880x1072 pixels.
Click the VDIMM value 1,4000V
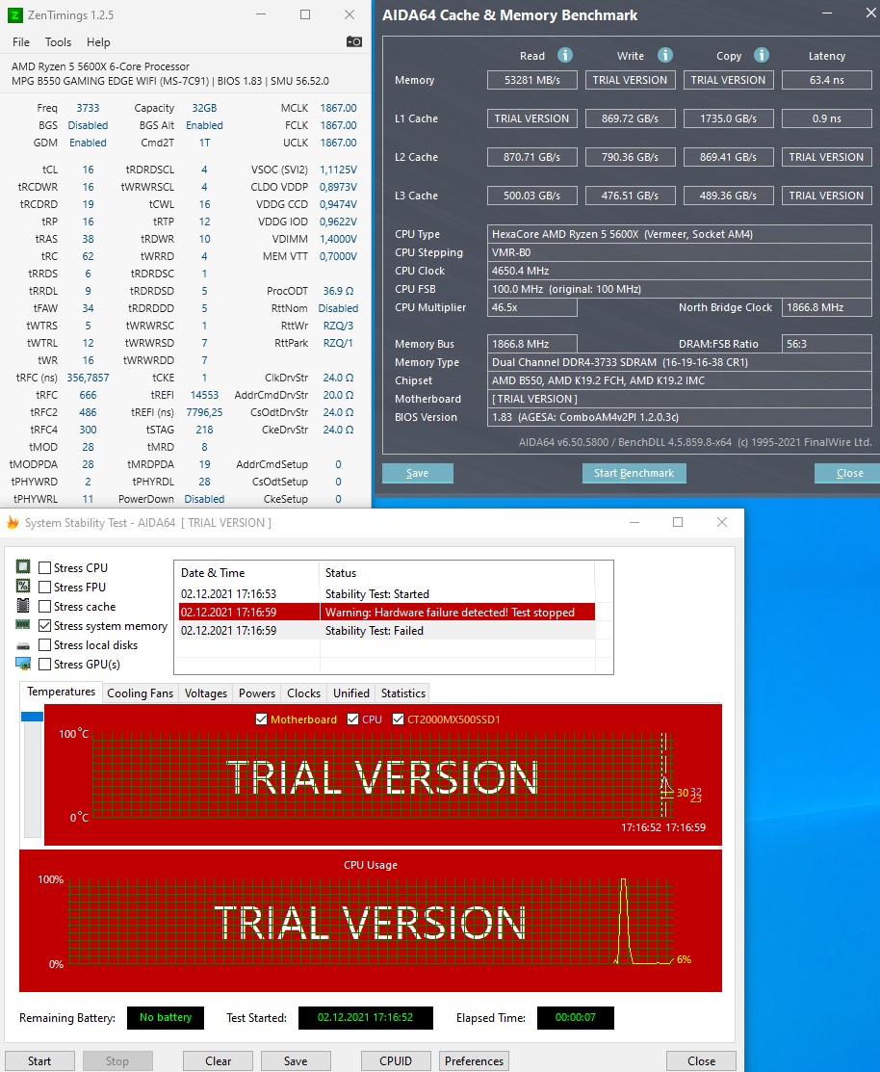(x=338, y=239)
